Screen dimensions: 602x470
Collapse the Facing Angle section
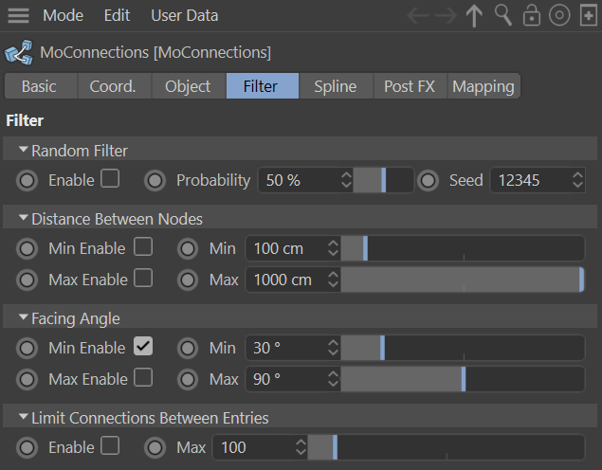pyautogui.click(x=24, y=318)
